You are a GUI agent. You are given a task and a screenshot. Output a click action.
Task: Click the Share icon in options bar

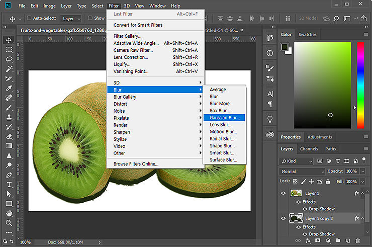coord(363,18)
